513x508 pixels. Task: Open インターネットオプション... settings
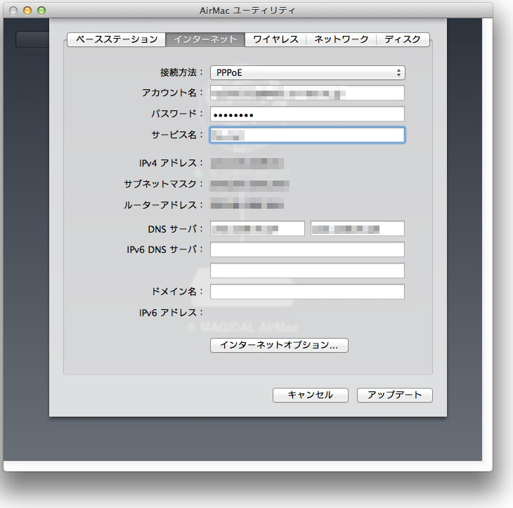click(x=279, y=345)
